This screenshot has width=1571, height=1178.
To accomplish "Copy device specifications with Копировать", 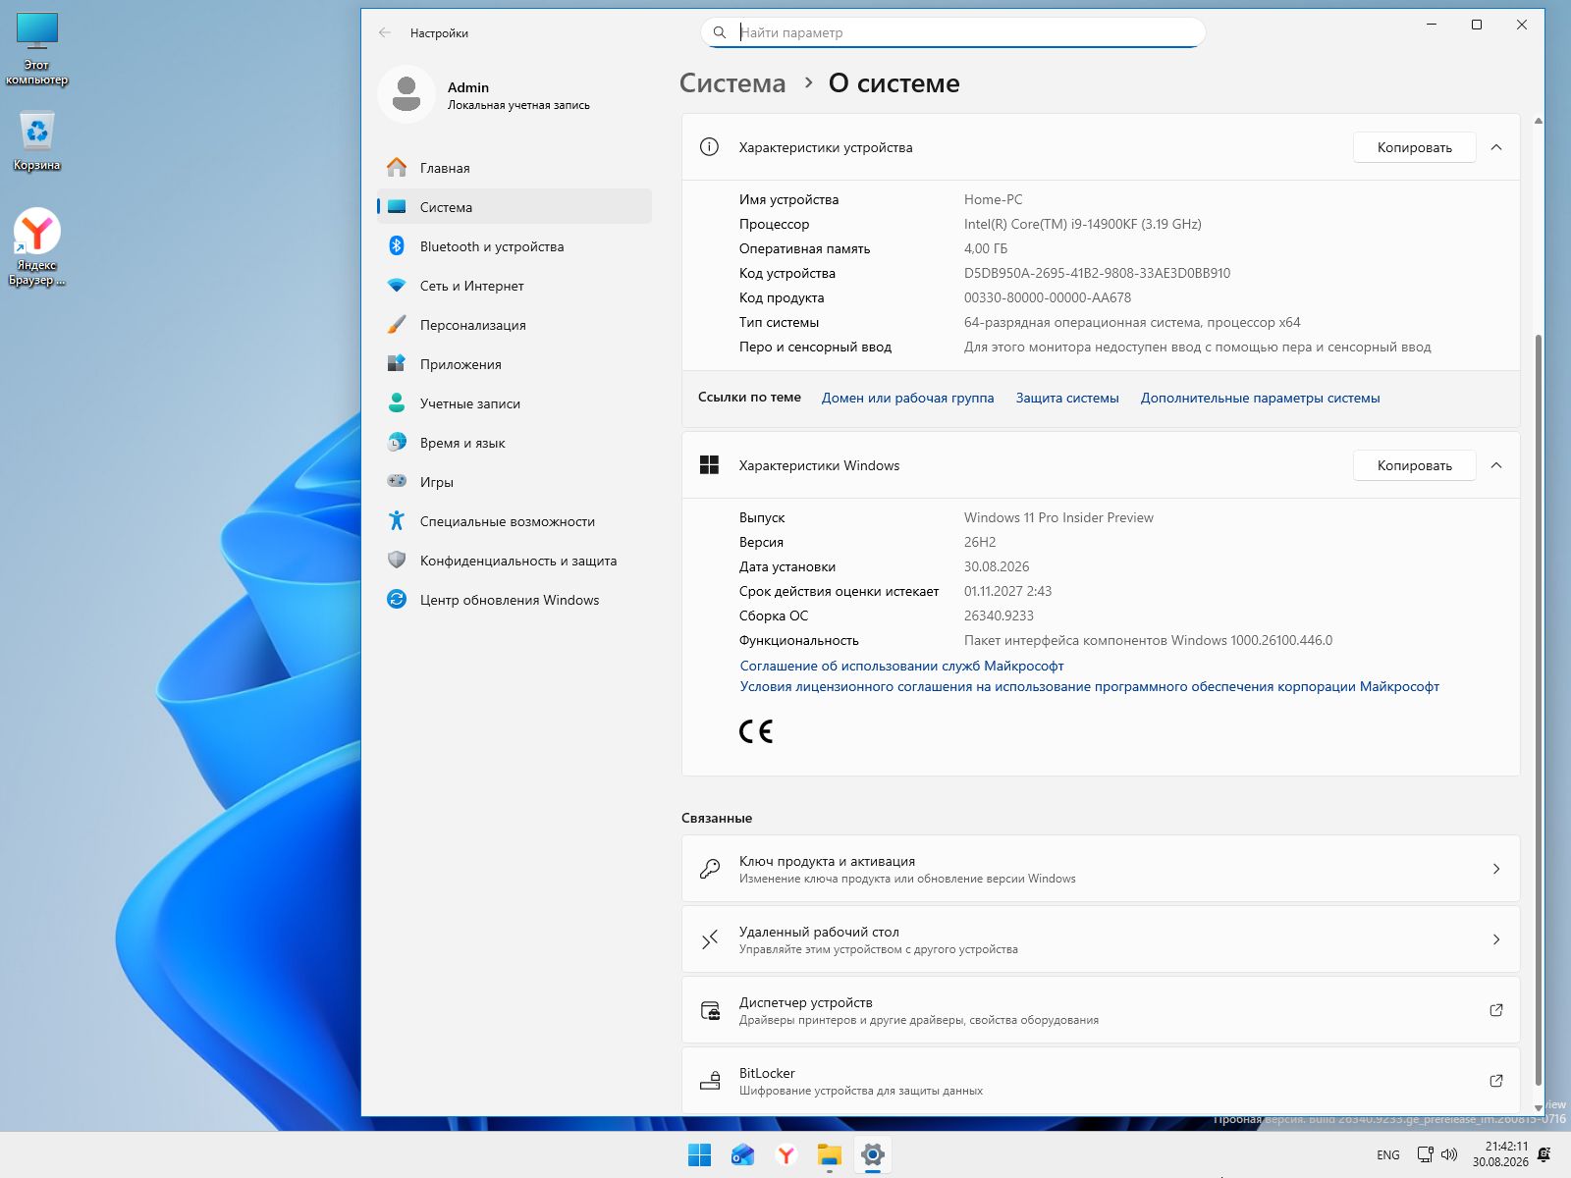I will [1414, 147].
